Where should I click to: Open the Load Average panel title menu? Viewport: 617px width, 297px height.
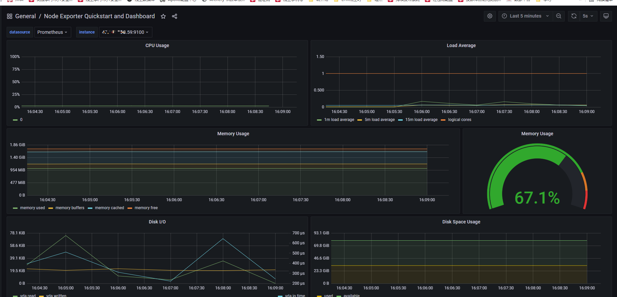pyautogui.click(x=461, y=45)
